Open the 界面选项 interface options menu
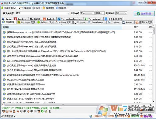The image size is (156, 119). (8, 116)
